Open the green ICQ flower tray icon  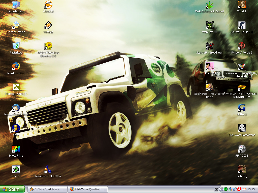225,189
